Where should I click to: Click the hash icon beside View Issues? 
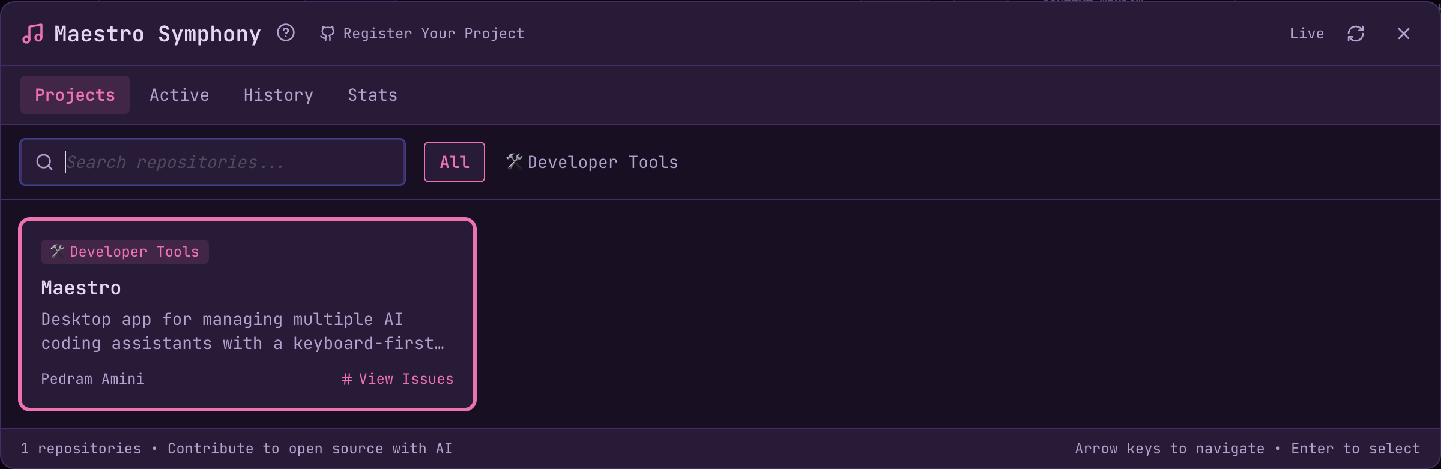pos(347,379)
